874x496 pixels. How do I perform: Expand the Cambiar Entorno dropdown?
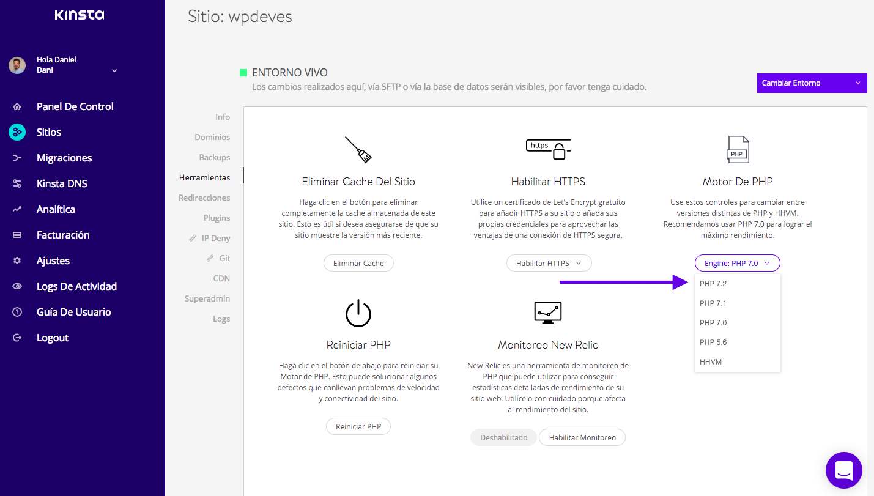coord(811,83)
